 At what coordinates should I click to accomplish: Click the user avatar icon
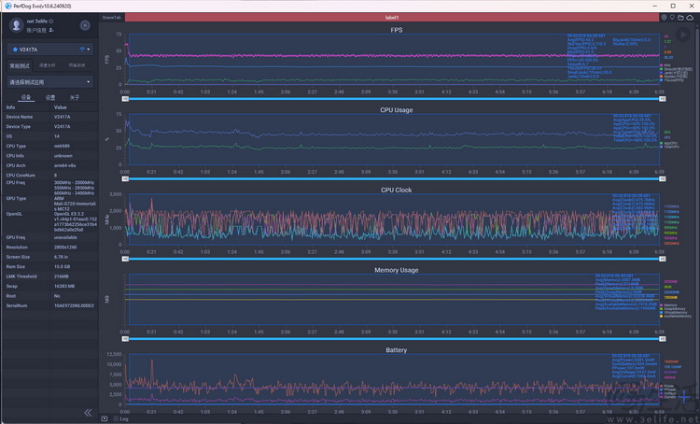[x=17, y=25]
